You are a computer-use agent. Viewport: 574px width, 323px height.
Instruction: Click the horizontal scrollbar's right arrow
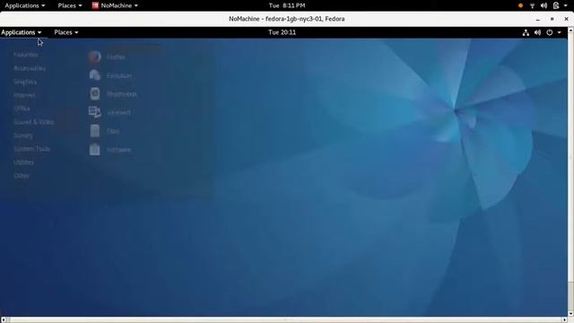[564, 320]
